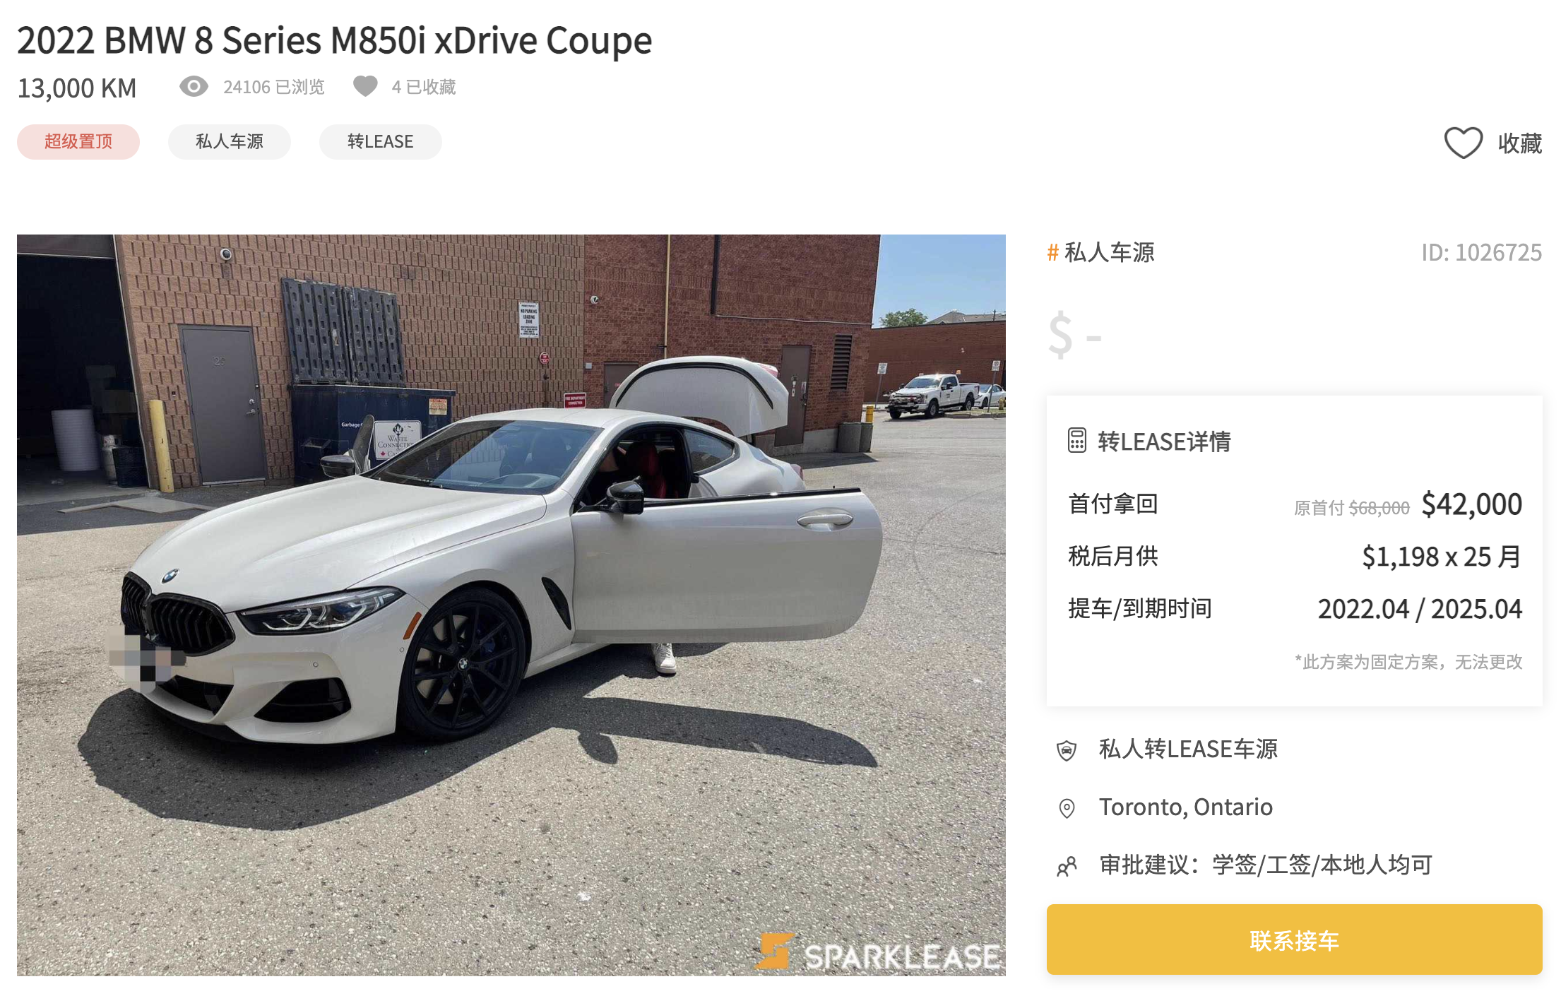Click the 联系接车 yellow button

pyautogui.click(x=1294, y=940)
